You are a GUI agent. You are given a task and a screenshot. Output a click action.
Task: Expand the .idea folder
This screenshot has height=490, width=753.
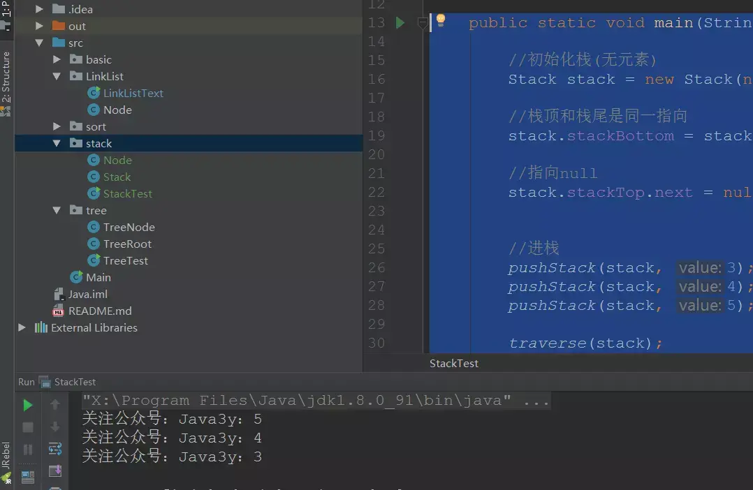40,10
